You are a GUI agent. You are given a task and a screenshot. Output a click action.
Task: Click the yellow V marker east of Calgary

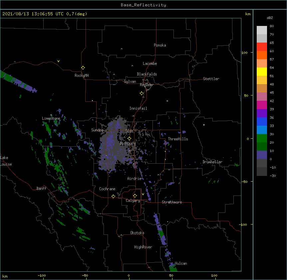point(143,194)
